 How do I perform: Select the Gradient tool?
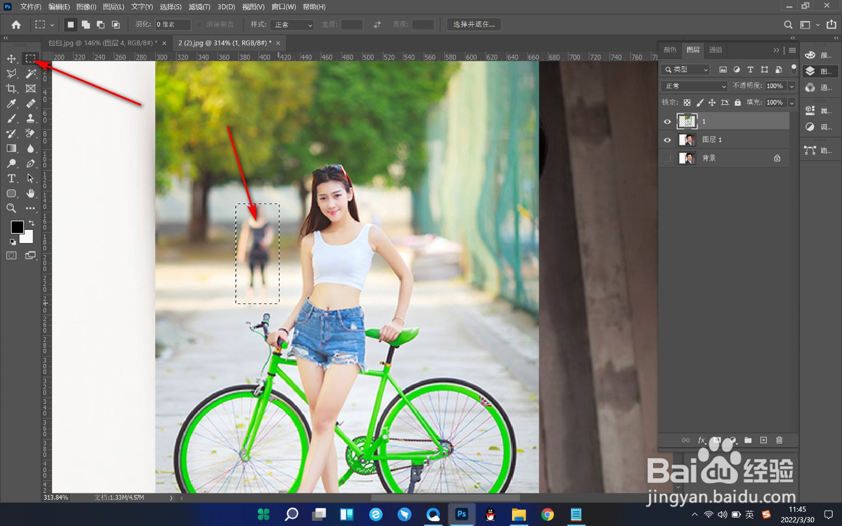click(x=11, y=148)
